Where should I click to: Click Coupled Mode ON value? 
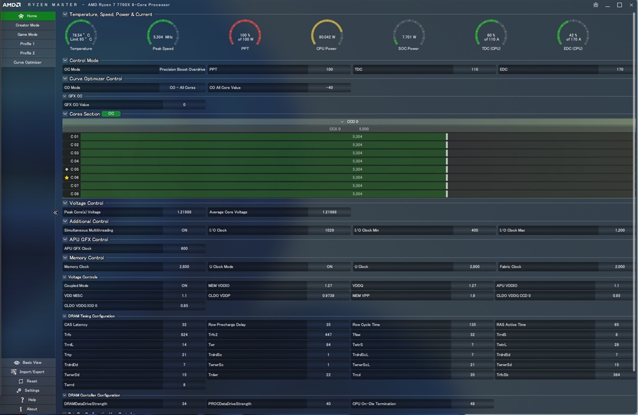pyautogui.click(x=184, y=285)
